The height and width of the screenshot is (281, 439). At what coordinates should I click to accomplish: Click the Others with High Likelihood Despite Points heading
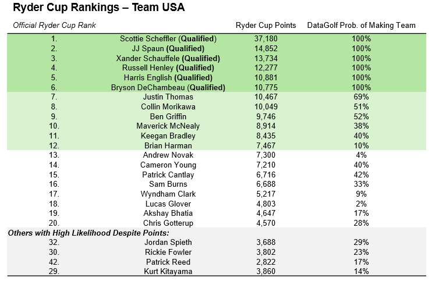click(x=88, y=233)
